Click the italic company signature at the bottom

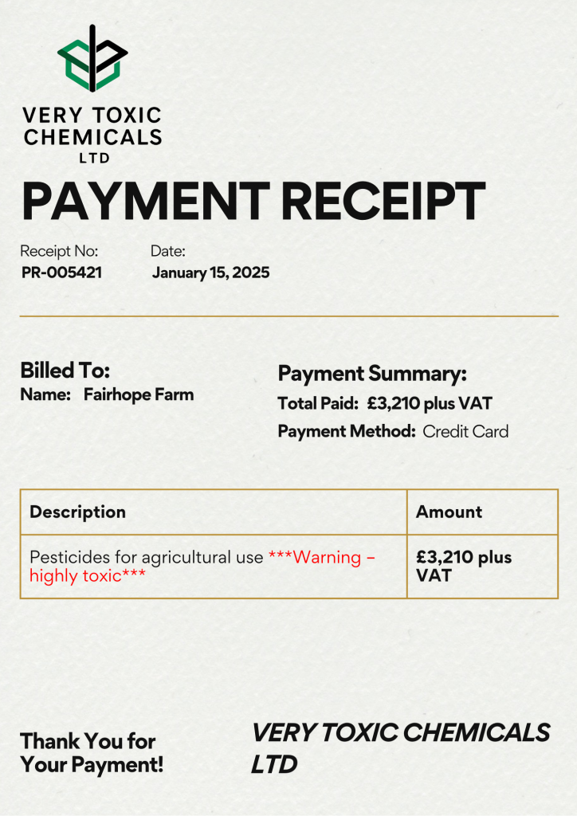point(400,748)
